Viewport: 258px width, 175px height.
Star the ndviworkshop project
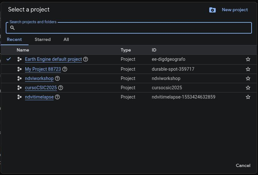click(x=248, y=78)
